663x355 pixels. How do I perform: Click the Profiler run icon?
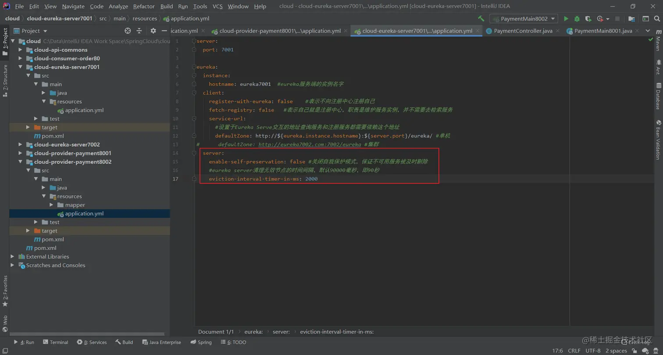pyautogui.click(x=600, y=19)
